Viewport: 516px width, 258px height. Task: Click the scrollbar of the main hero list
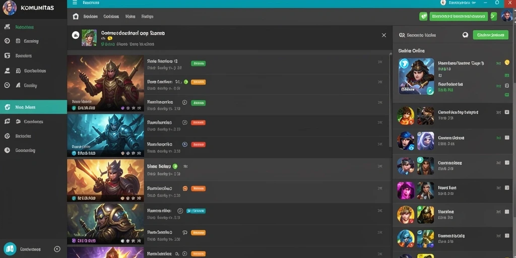(391, 100)
